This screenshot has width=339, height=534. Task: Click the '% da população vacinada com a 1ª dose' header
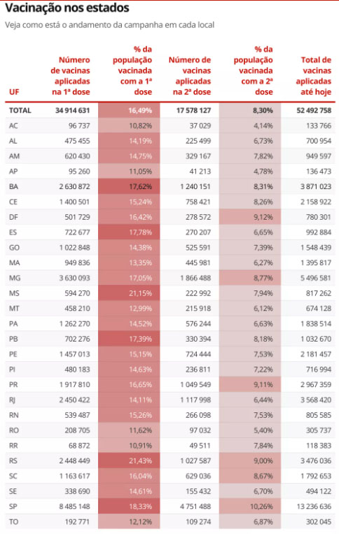click(132, 71)
